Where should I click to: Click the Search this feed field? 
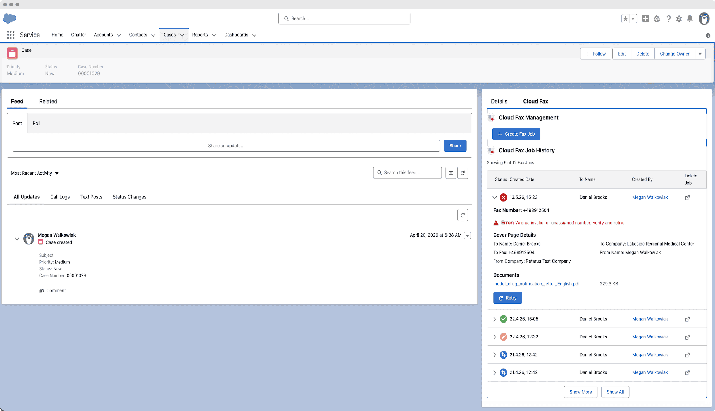coord(407,173)
